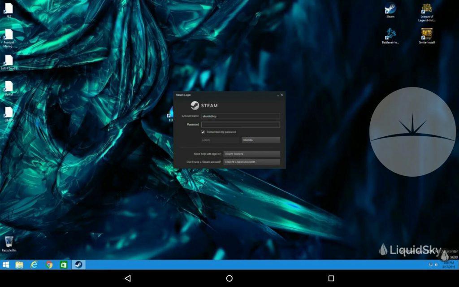Image resolution: width=459 pixels, height=287 pixels.
Task: Click the I CAN'T SIGN IN button
Action: [252, 154]
